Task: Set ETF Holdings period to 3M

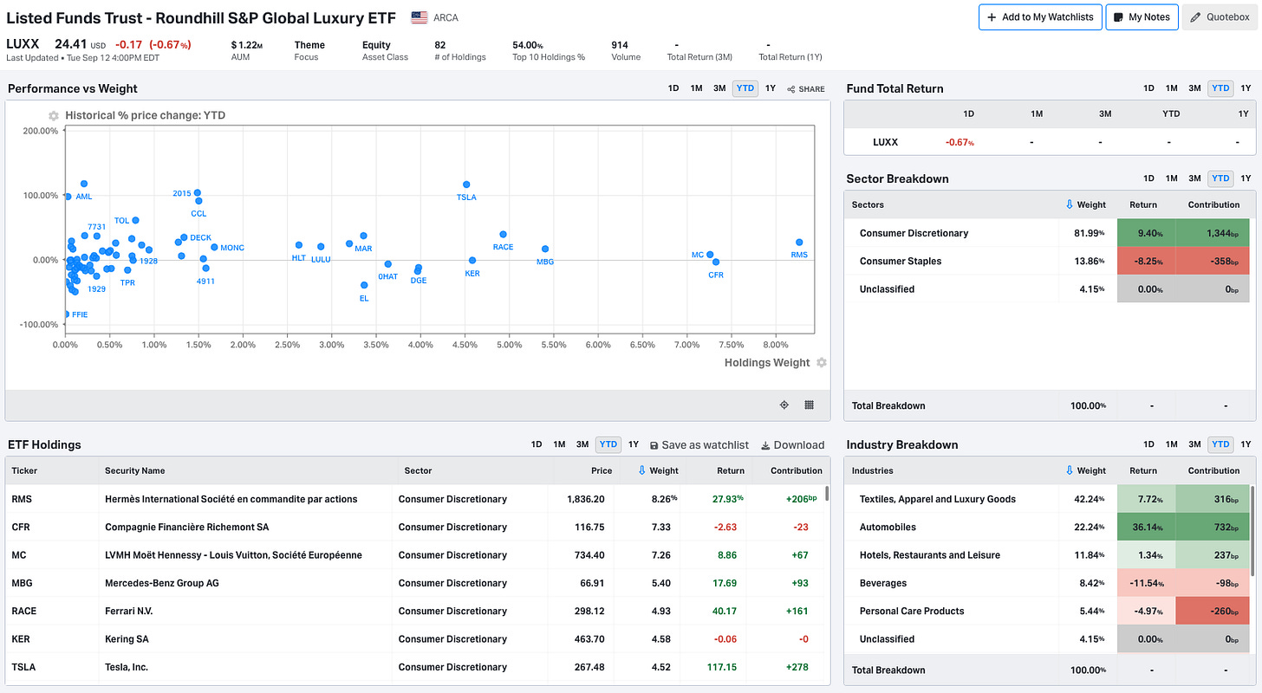Action: pyautogui.click(x=582, y=444)
